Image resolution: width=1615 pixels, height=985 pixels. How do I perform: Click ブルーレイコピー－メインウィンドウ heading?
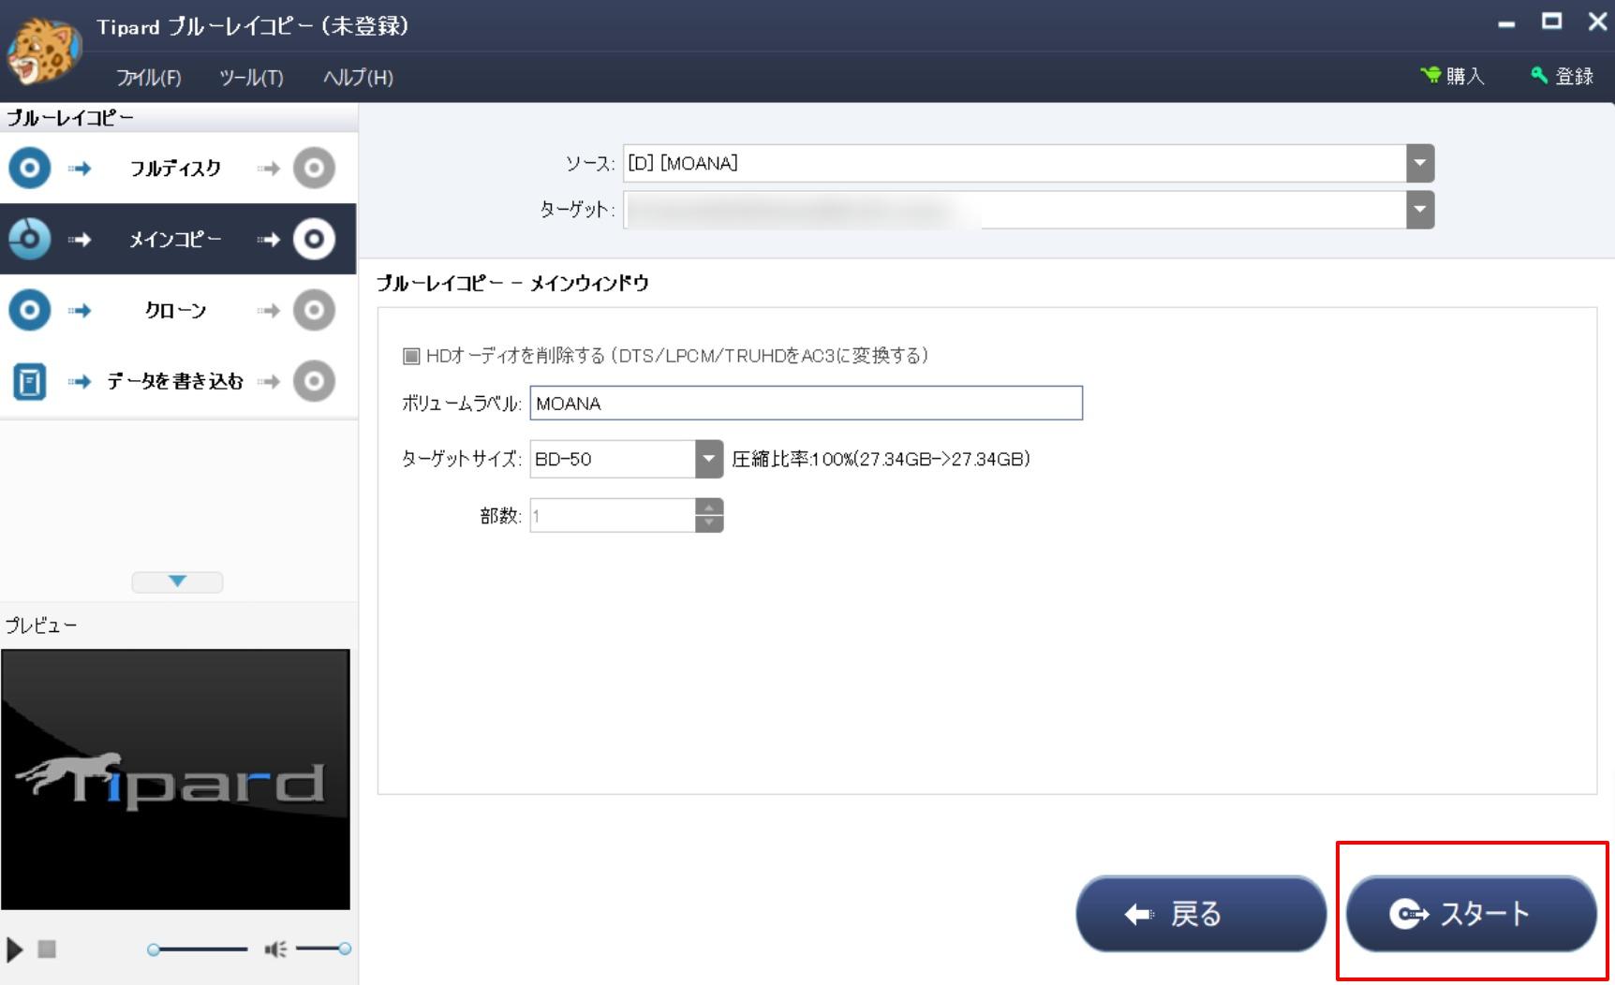click(x=512, y=283)
